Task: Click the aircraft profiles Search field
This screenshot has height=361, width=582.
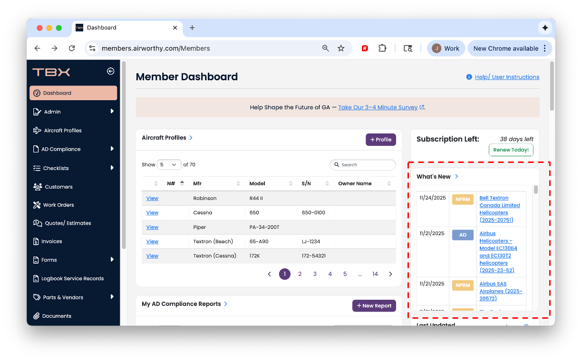Action: tap(366, 165)
